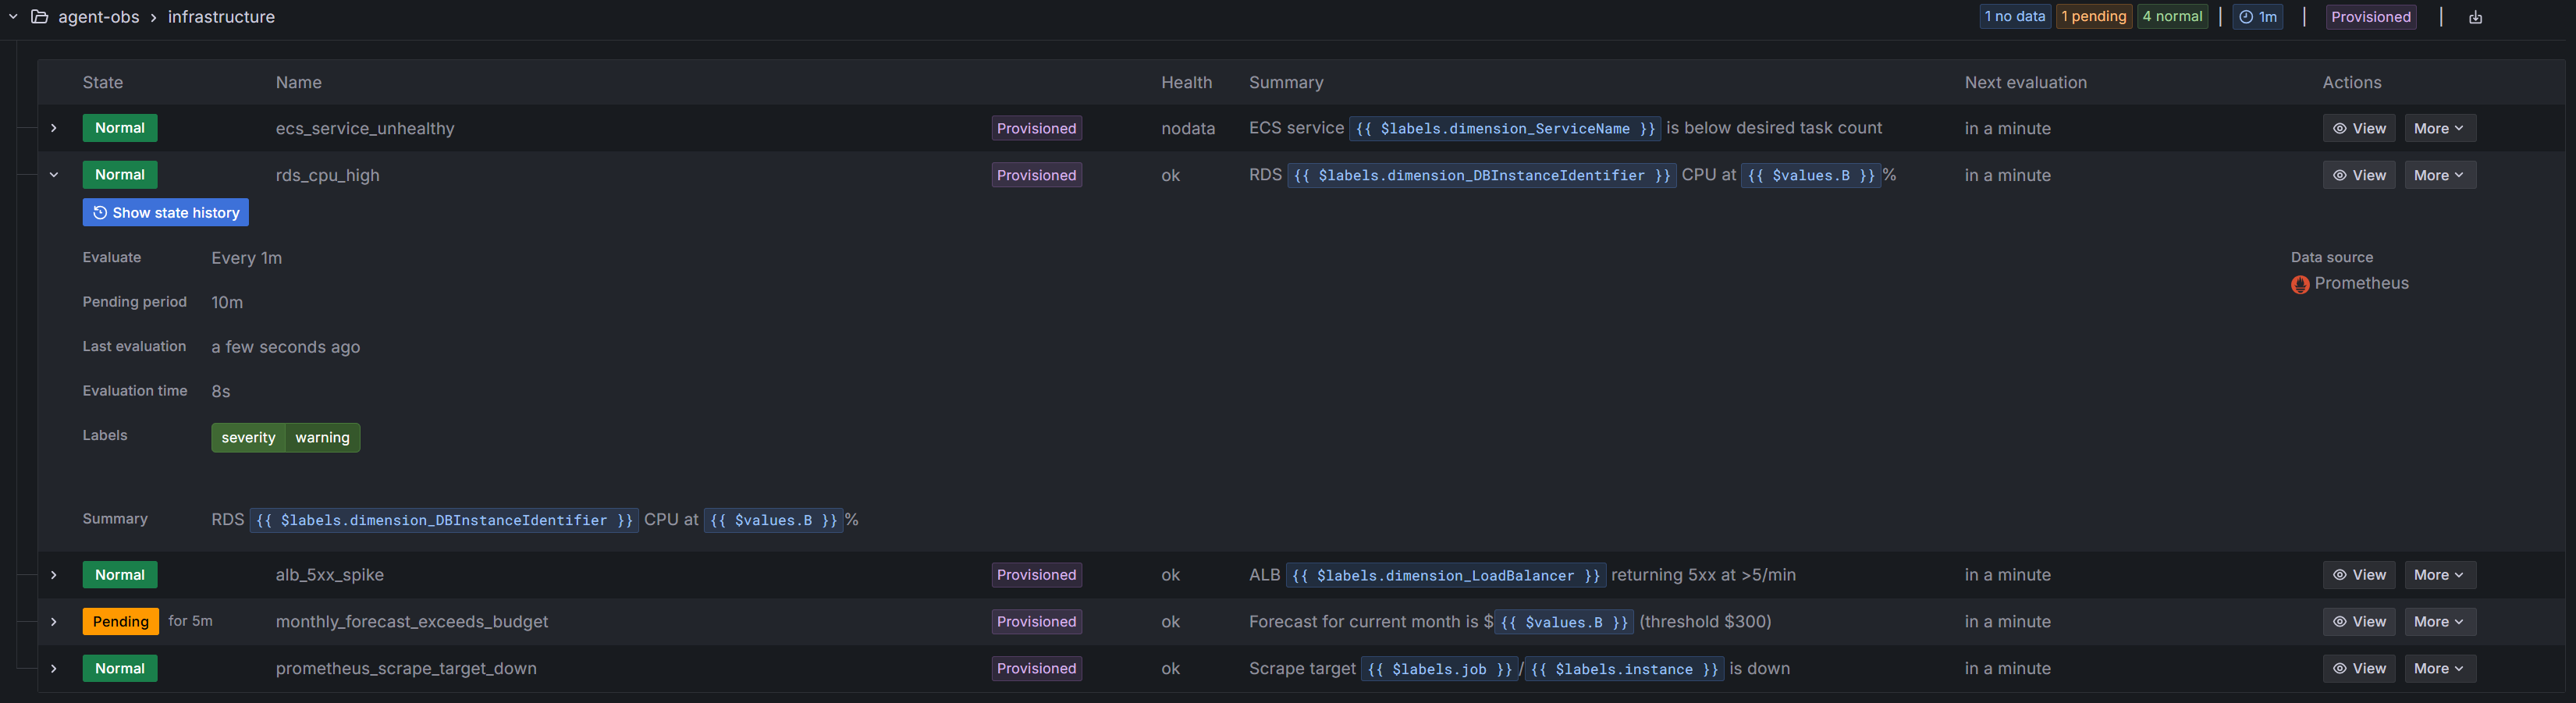Click the Prometheus data source name

(2361, 283)
